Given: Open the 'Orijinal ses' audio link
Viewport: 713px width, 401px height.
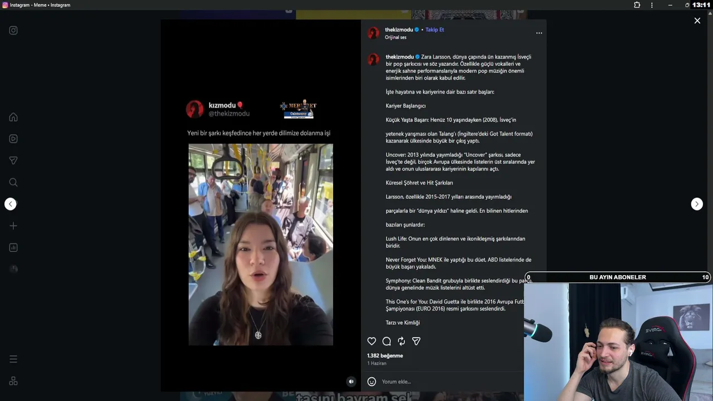Looking at the screenshot, I should coord(395,37).
